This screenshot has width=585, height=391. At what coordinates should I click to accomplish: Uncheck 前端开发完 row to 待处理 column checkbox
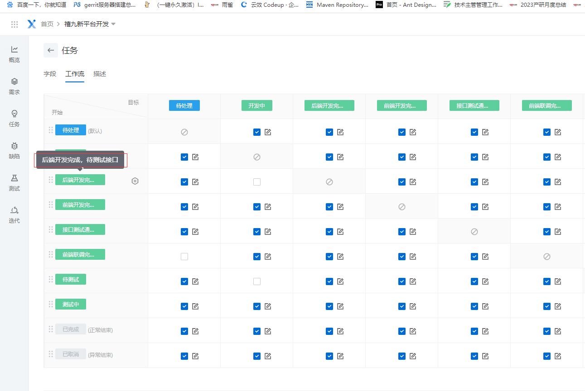pyautogui.click(x=184, y=207)
